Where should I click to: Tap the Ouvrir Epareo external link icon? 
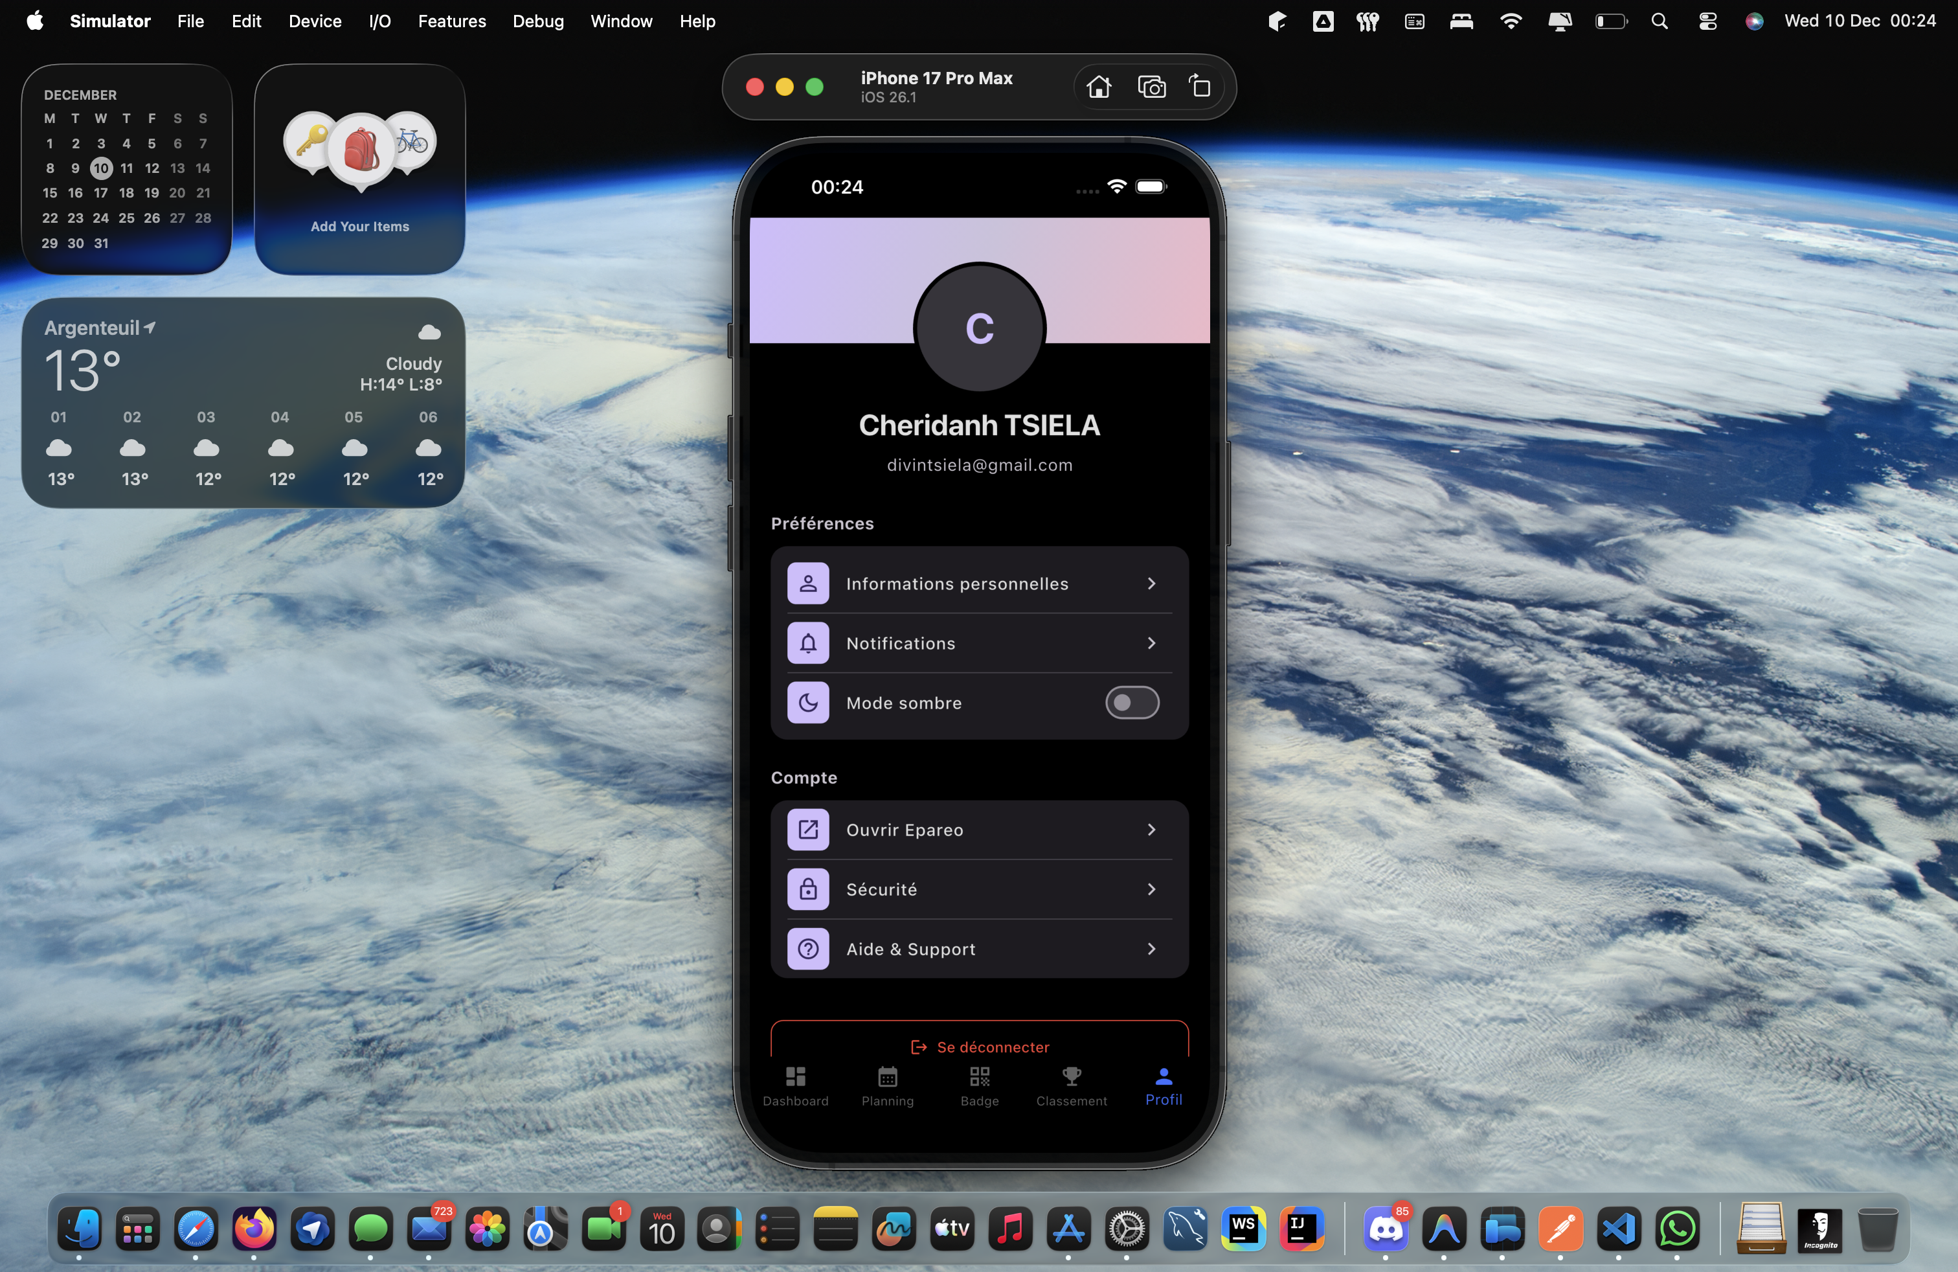point(808,830)
